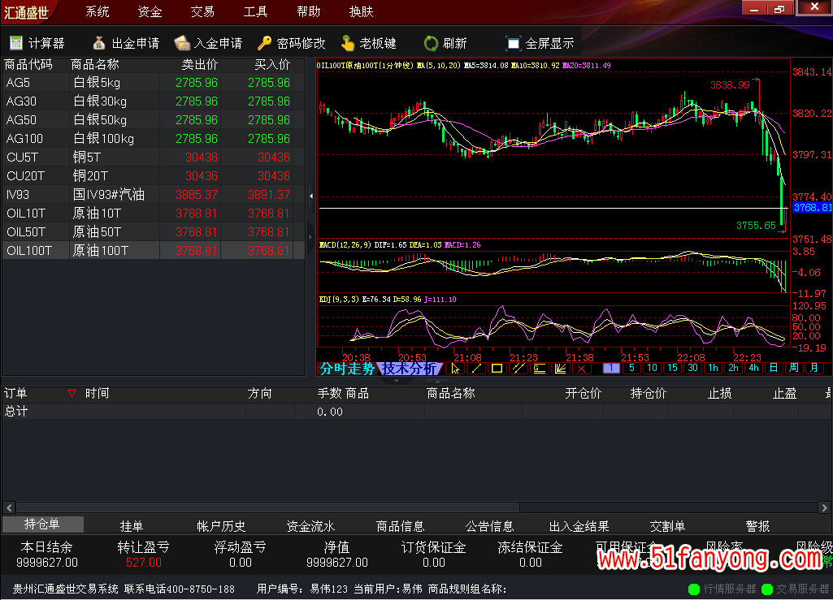Set chart period to 2h
This screenshot has width=833, height=600.
click(x=733, y=368)
